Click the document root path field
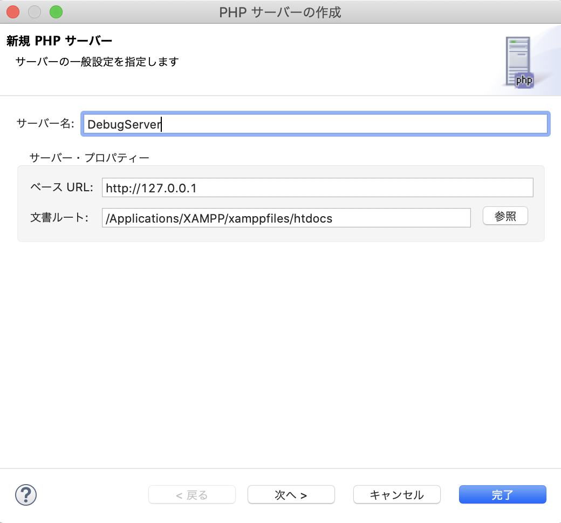 (x=286, y=218)
